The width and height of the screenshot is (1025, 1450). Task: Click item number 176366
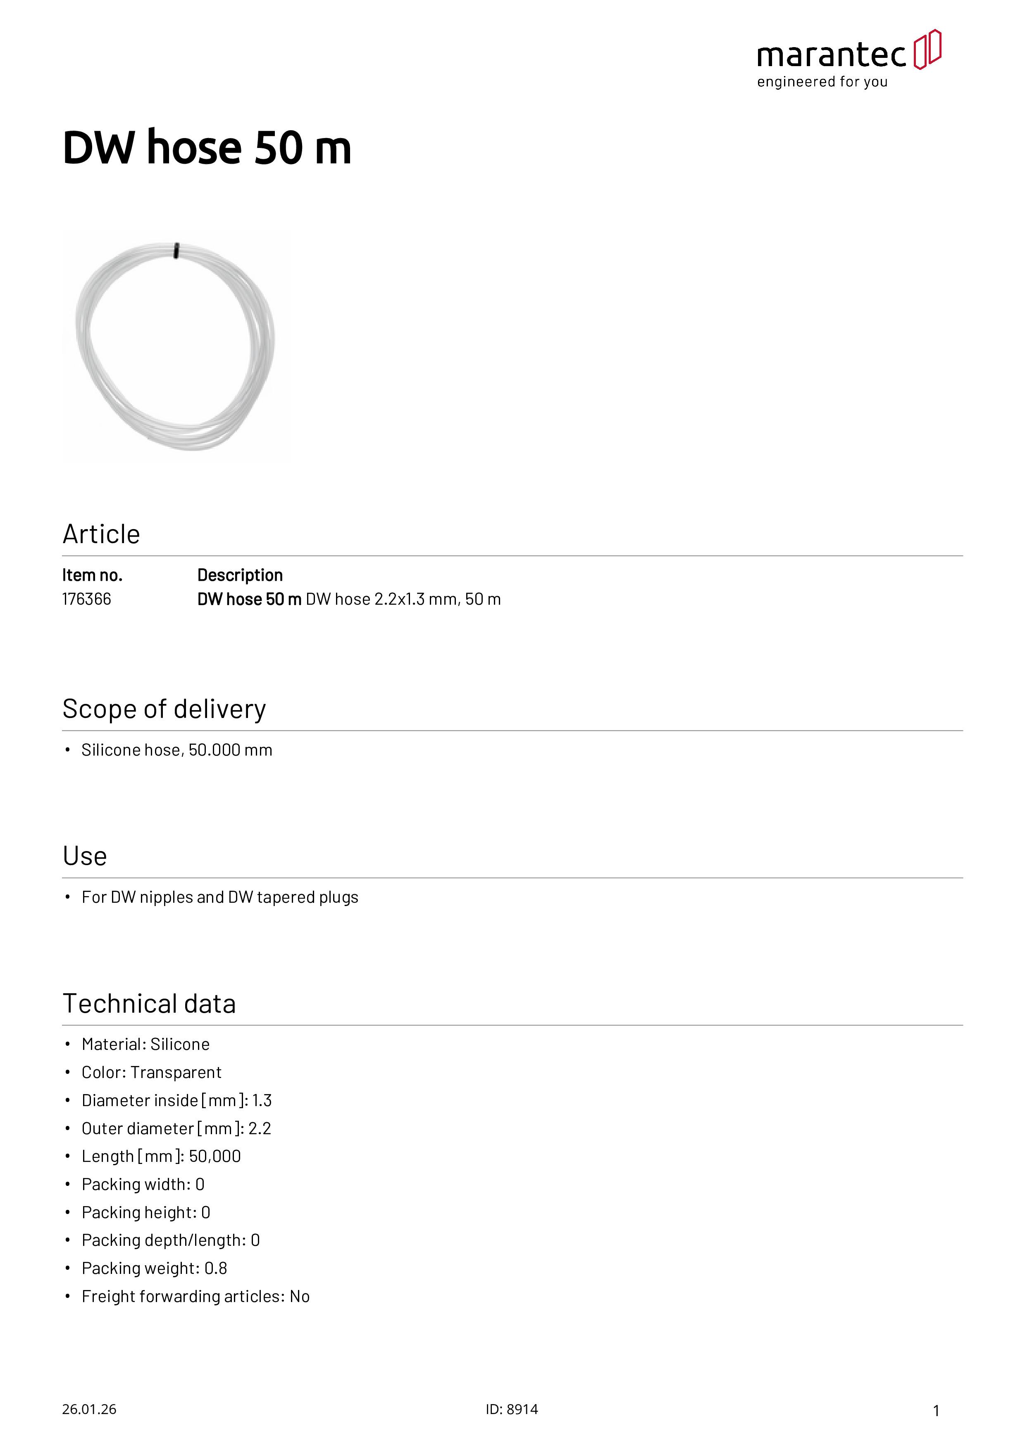pyautogui.click(x=86, y=599)
